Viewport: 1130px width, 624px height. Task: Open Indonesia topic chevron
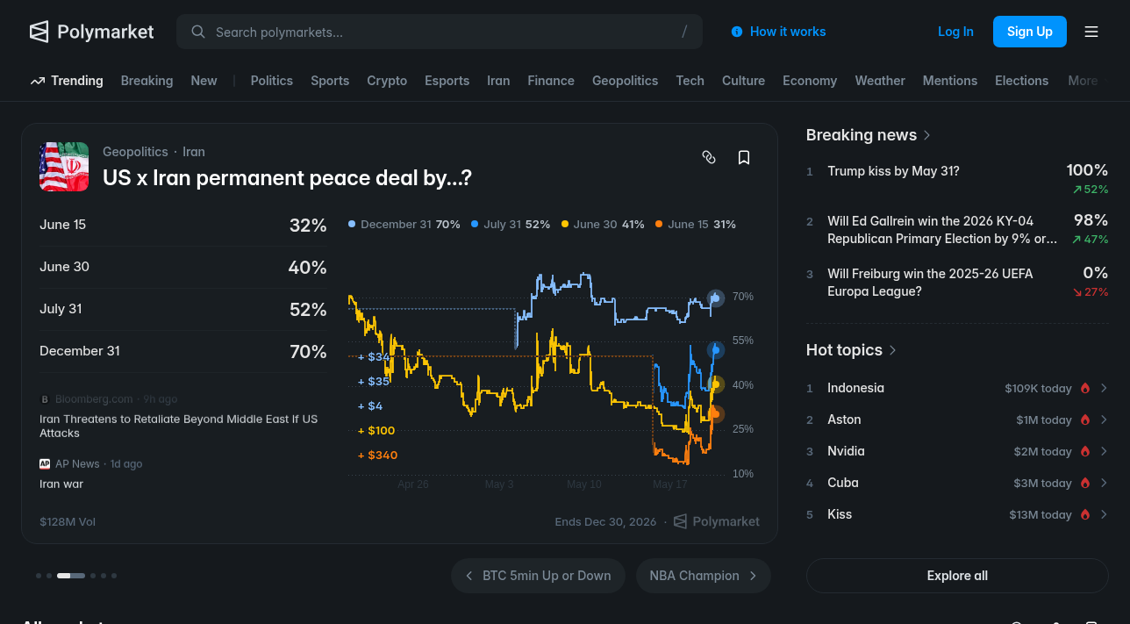[x=1104, y=388]
